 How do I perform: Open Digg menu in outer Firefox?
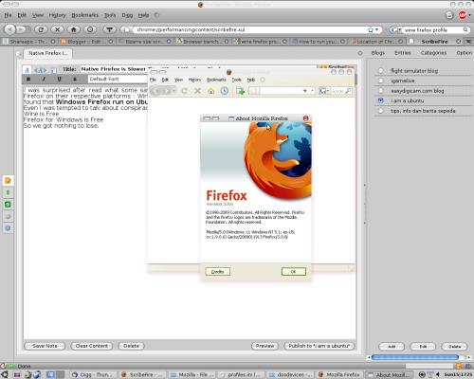coord(127,15)
